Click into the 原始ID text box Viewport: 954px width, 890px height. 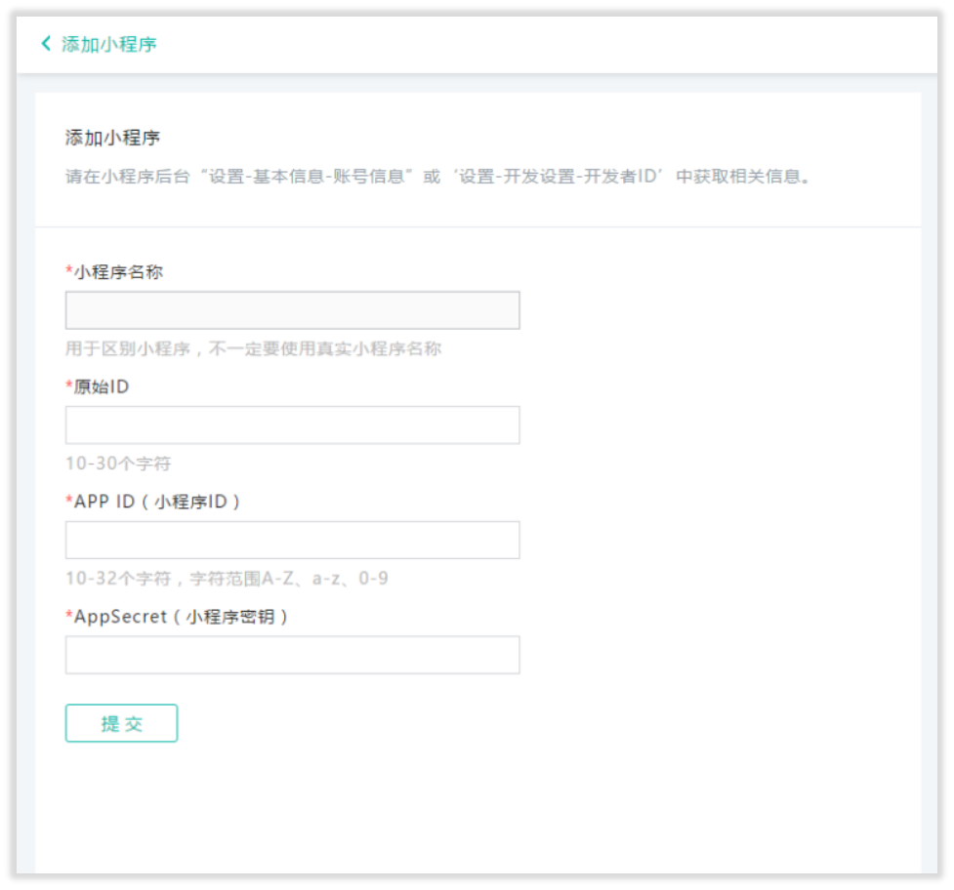pos(292,425)
